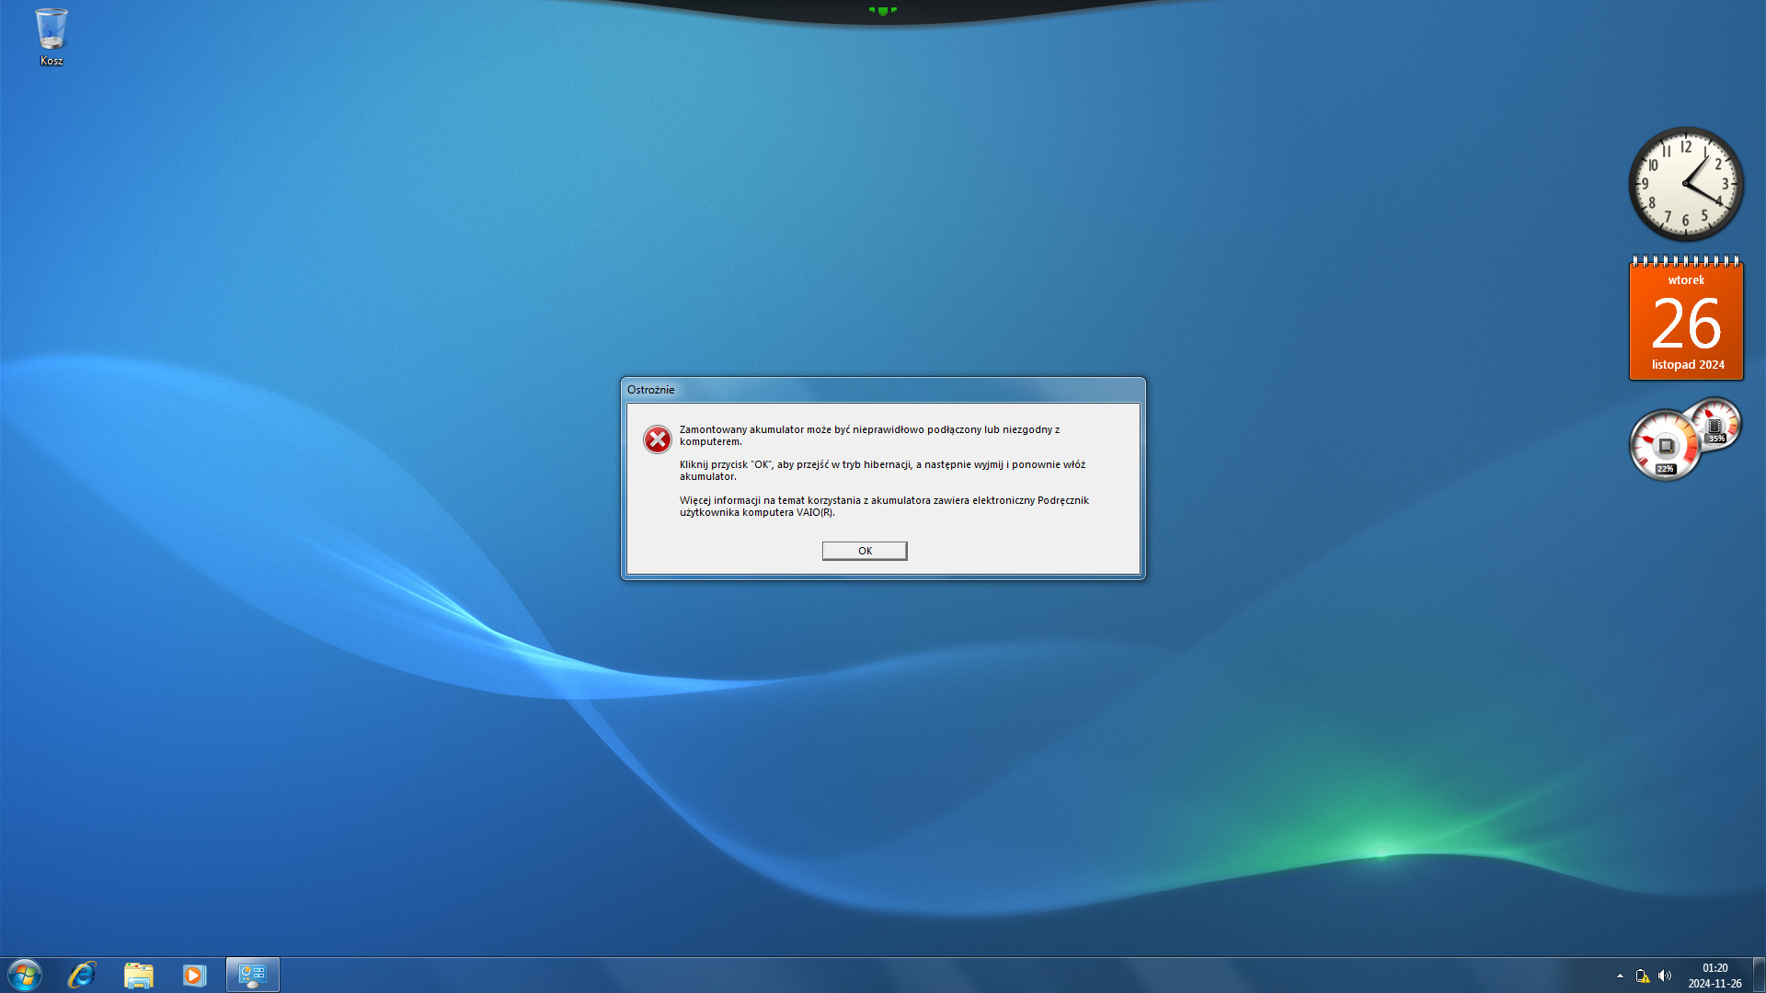
Task: Open taskbar clock showing 01:20
Action: (x=1714, y=968)
